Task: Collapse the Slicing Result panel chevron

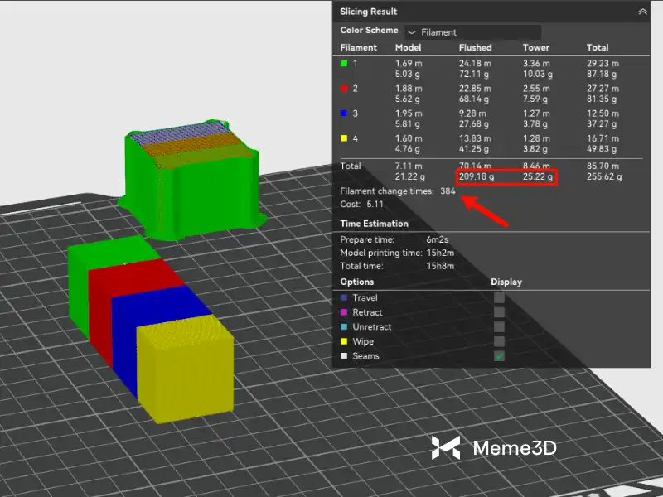Action: point(642,12)
